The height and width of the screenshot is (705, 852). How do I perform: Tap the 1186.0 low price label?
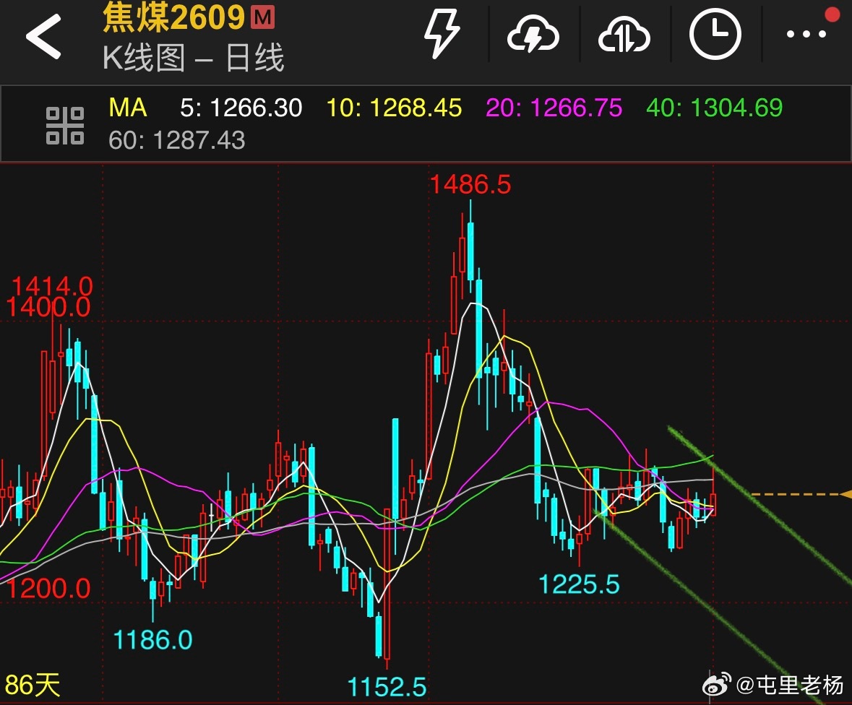pyautogui.click(x=152, y=640)
